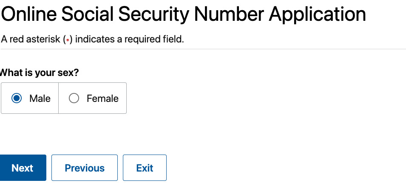Choose Female as your sex
406x183 pixels.
pyautogui.click(x=74, y=99)
